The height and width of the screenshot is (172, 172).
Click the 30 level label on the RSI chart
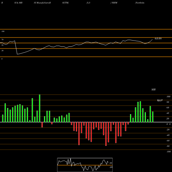point(2,51)
